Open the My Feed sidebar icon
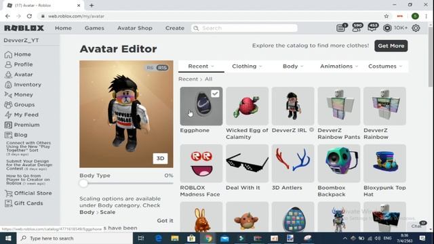Viewport: 434px width, 244px height. click(x=8, y=115)
